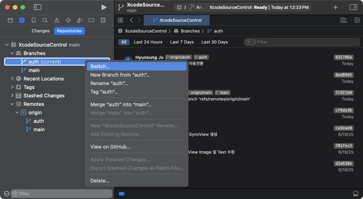Open the Find navigator magnifier icon
The image size is (363, 199).
45,20
